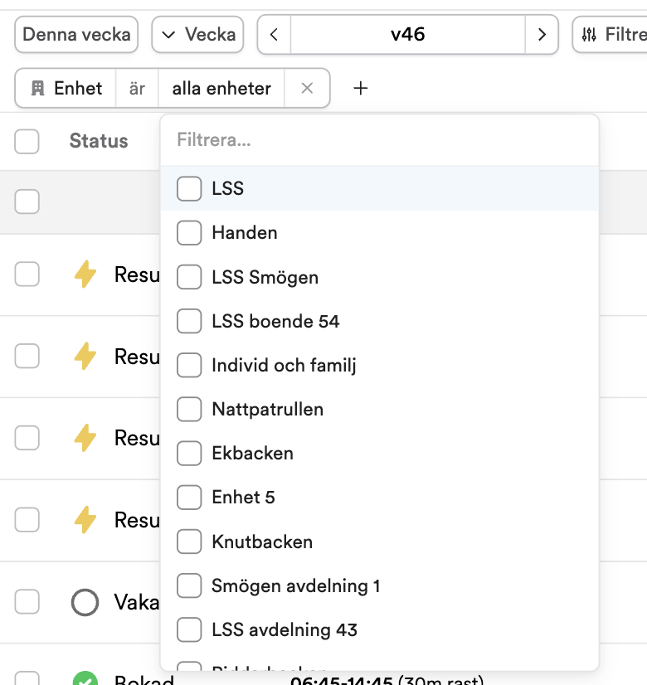
Task: Click the green Bokad checkmark icon
Action: 85,679
